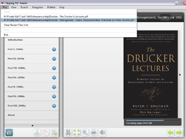The image size is (186, 139).
Task: Select Part II: 1950s chapter title
Action: tap(16, 59)
